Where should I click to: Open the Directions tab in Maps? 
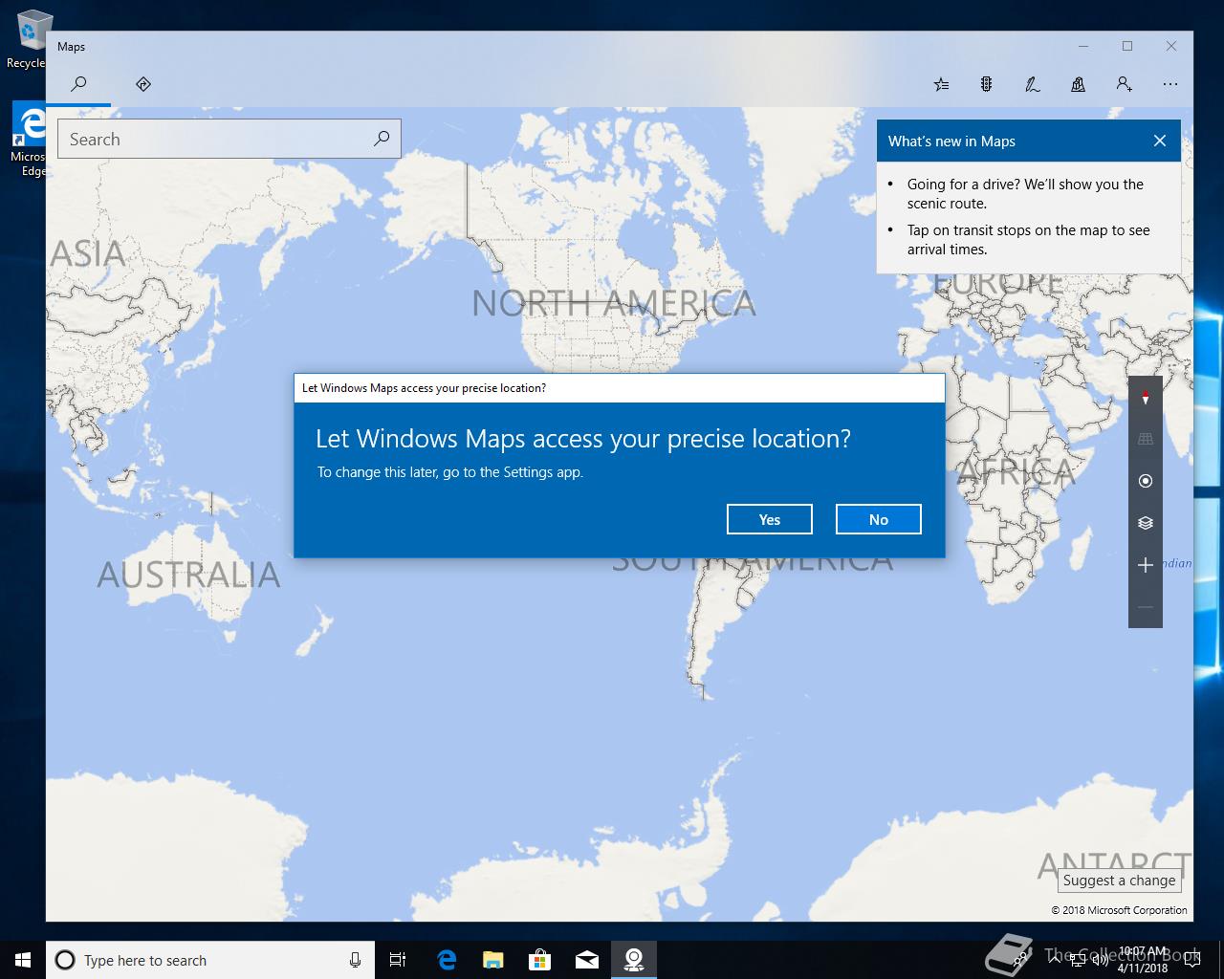click(x=143, y=84)
